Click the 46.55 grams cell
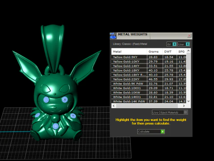The height and width of the screenshot is (161, 214). [155, 79]
